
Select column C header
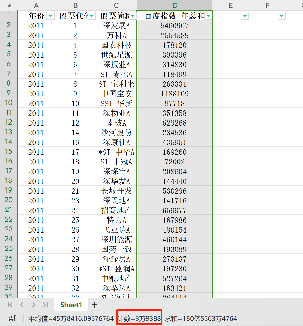click(x=116, y=5)
